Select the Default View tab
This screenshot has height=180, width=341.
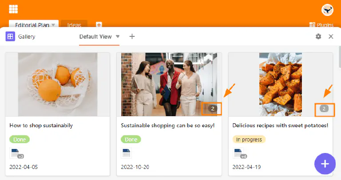(x=95, y=36)
